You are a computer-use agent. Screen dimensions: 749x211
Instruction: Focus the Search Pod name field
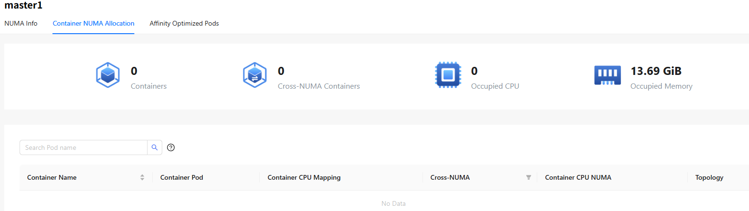83,147
